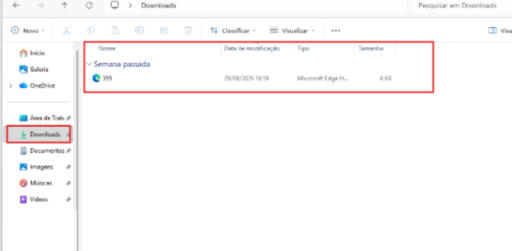This screenshot has height=251, width=512.
Task: Go forward with the right arrow
Action: 41,5
